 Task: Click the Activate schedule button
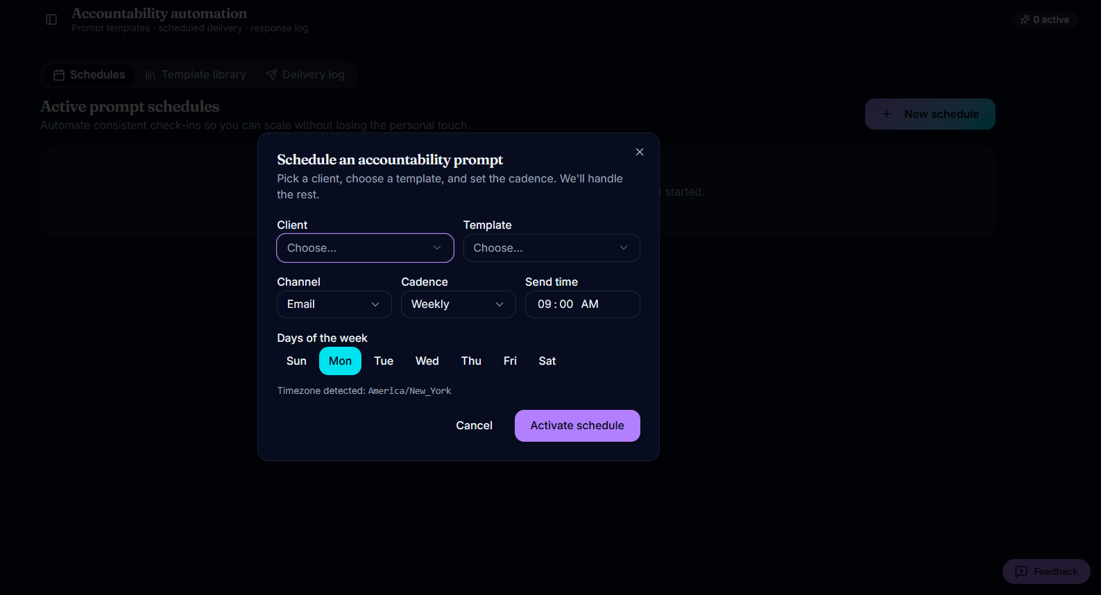pos(577,426)
